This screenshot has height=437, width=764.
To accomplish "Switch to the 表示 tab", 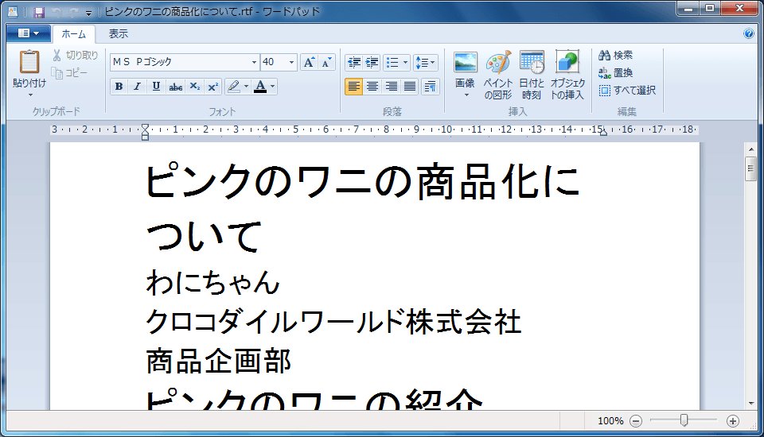I will pos(118,34).
